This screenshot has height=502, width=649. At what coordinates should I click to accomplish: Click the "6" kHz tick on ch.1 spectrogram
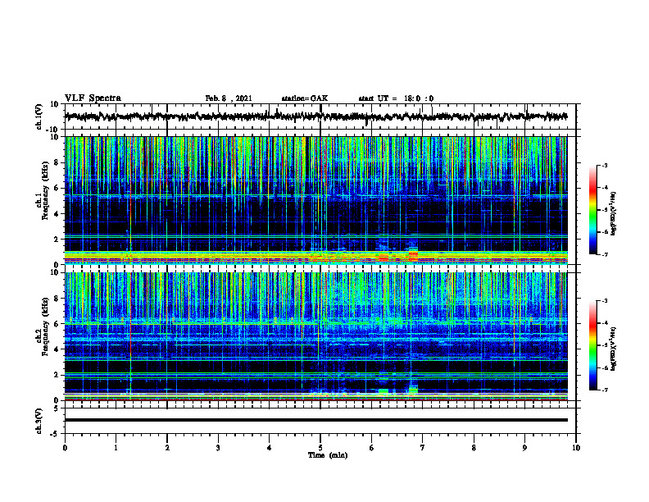(x=57, y=188)
